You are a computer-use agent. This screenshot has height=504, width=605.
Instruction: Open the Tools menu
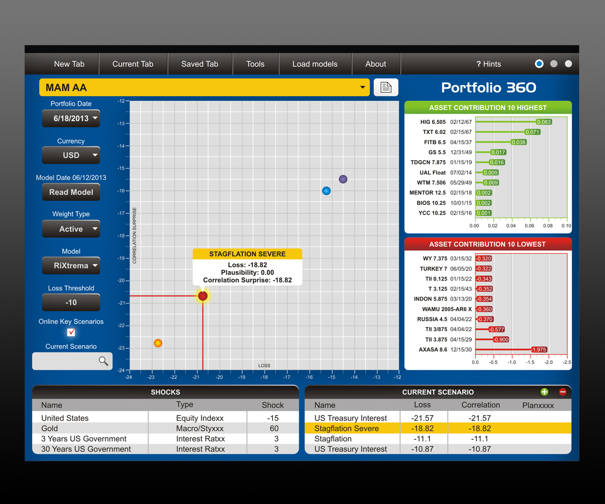click(x=255, y=64)
